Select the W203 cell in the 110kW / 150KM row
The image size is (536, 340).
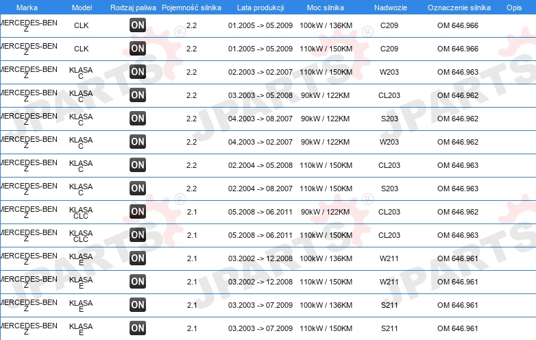[x=389, y=72]
